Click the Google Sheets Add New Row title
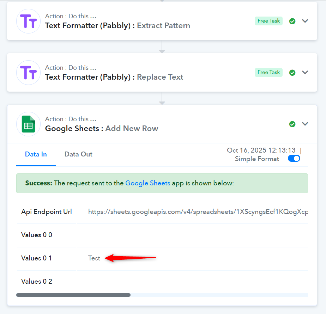Image resolution: width=326 pixels, height=314 pixels. tap(102, 128)
